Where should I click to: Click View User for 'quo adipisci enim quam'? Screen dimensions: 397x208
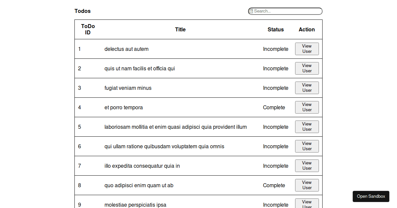307,185
